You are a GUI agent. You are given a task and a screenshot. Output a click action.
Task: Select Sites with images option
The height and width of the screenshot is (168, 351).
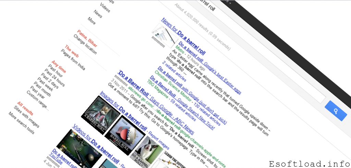coord(27,117)
